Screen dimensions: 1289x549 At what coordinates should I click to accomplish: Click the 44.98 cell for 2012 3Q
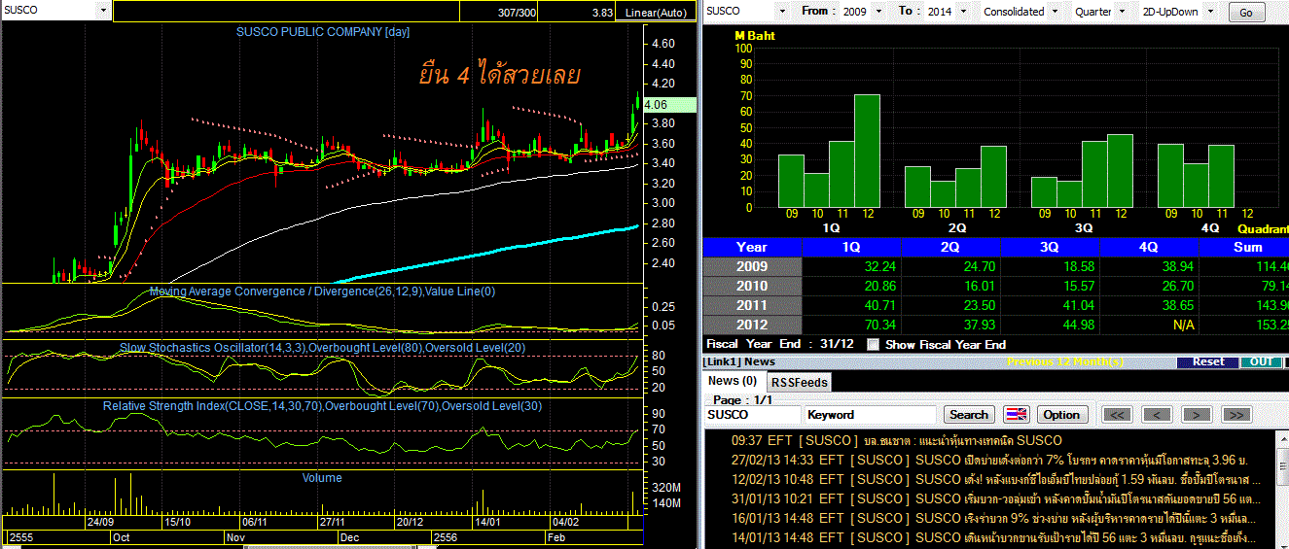pyautogui.click(x=1050, y=325)
